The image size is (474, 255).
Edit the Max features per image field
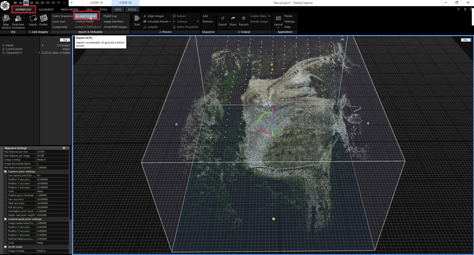[x=52, y=156]
